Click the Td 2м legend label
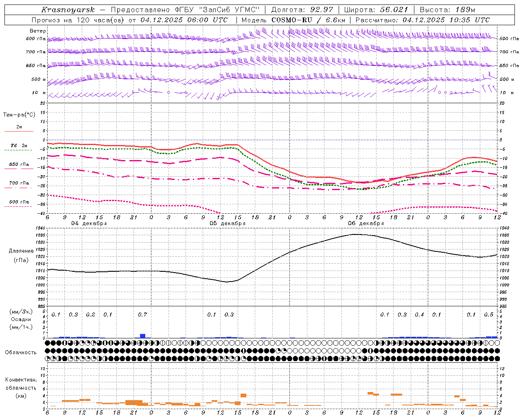 [x=19, y=145]
